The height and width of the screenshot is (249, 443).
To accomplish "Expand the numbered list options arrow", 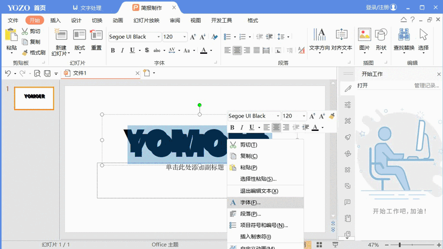I will pos(250,37).
